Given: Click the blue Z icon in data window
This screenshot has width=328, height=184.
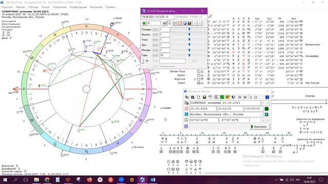Looking at the screenshot, I should (x=268, y=97).
